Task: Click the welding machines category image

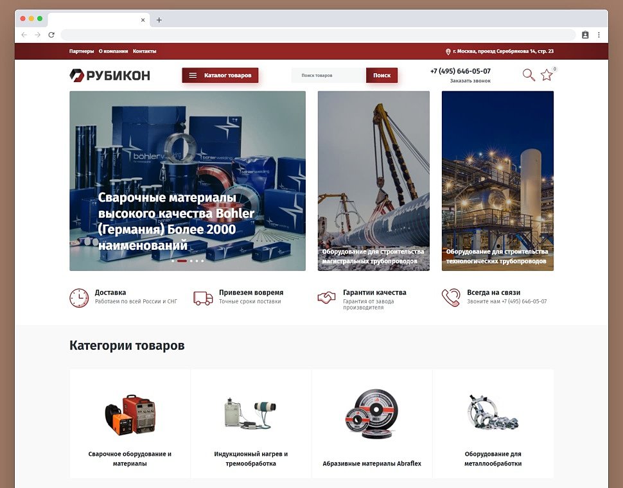Action: [130, 415]
